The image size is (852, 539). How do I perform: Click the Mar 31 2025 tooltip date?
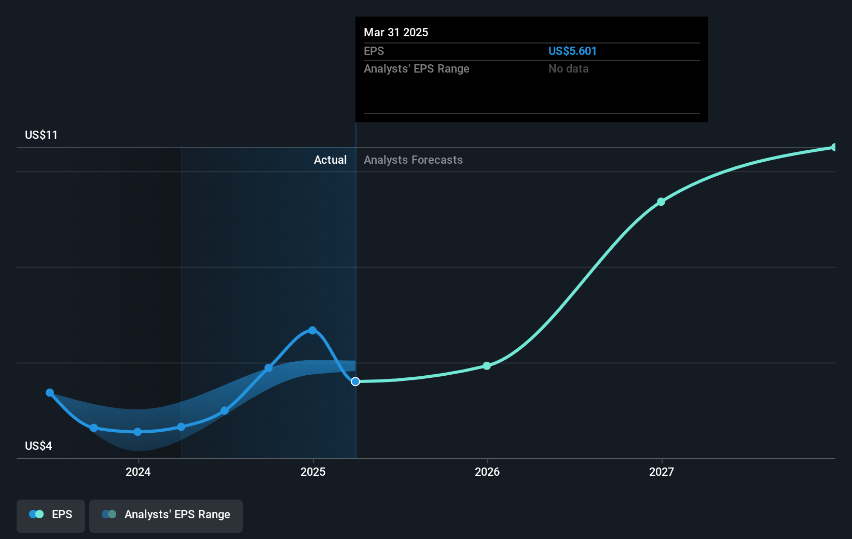396,32
